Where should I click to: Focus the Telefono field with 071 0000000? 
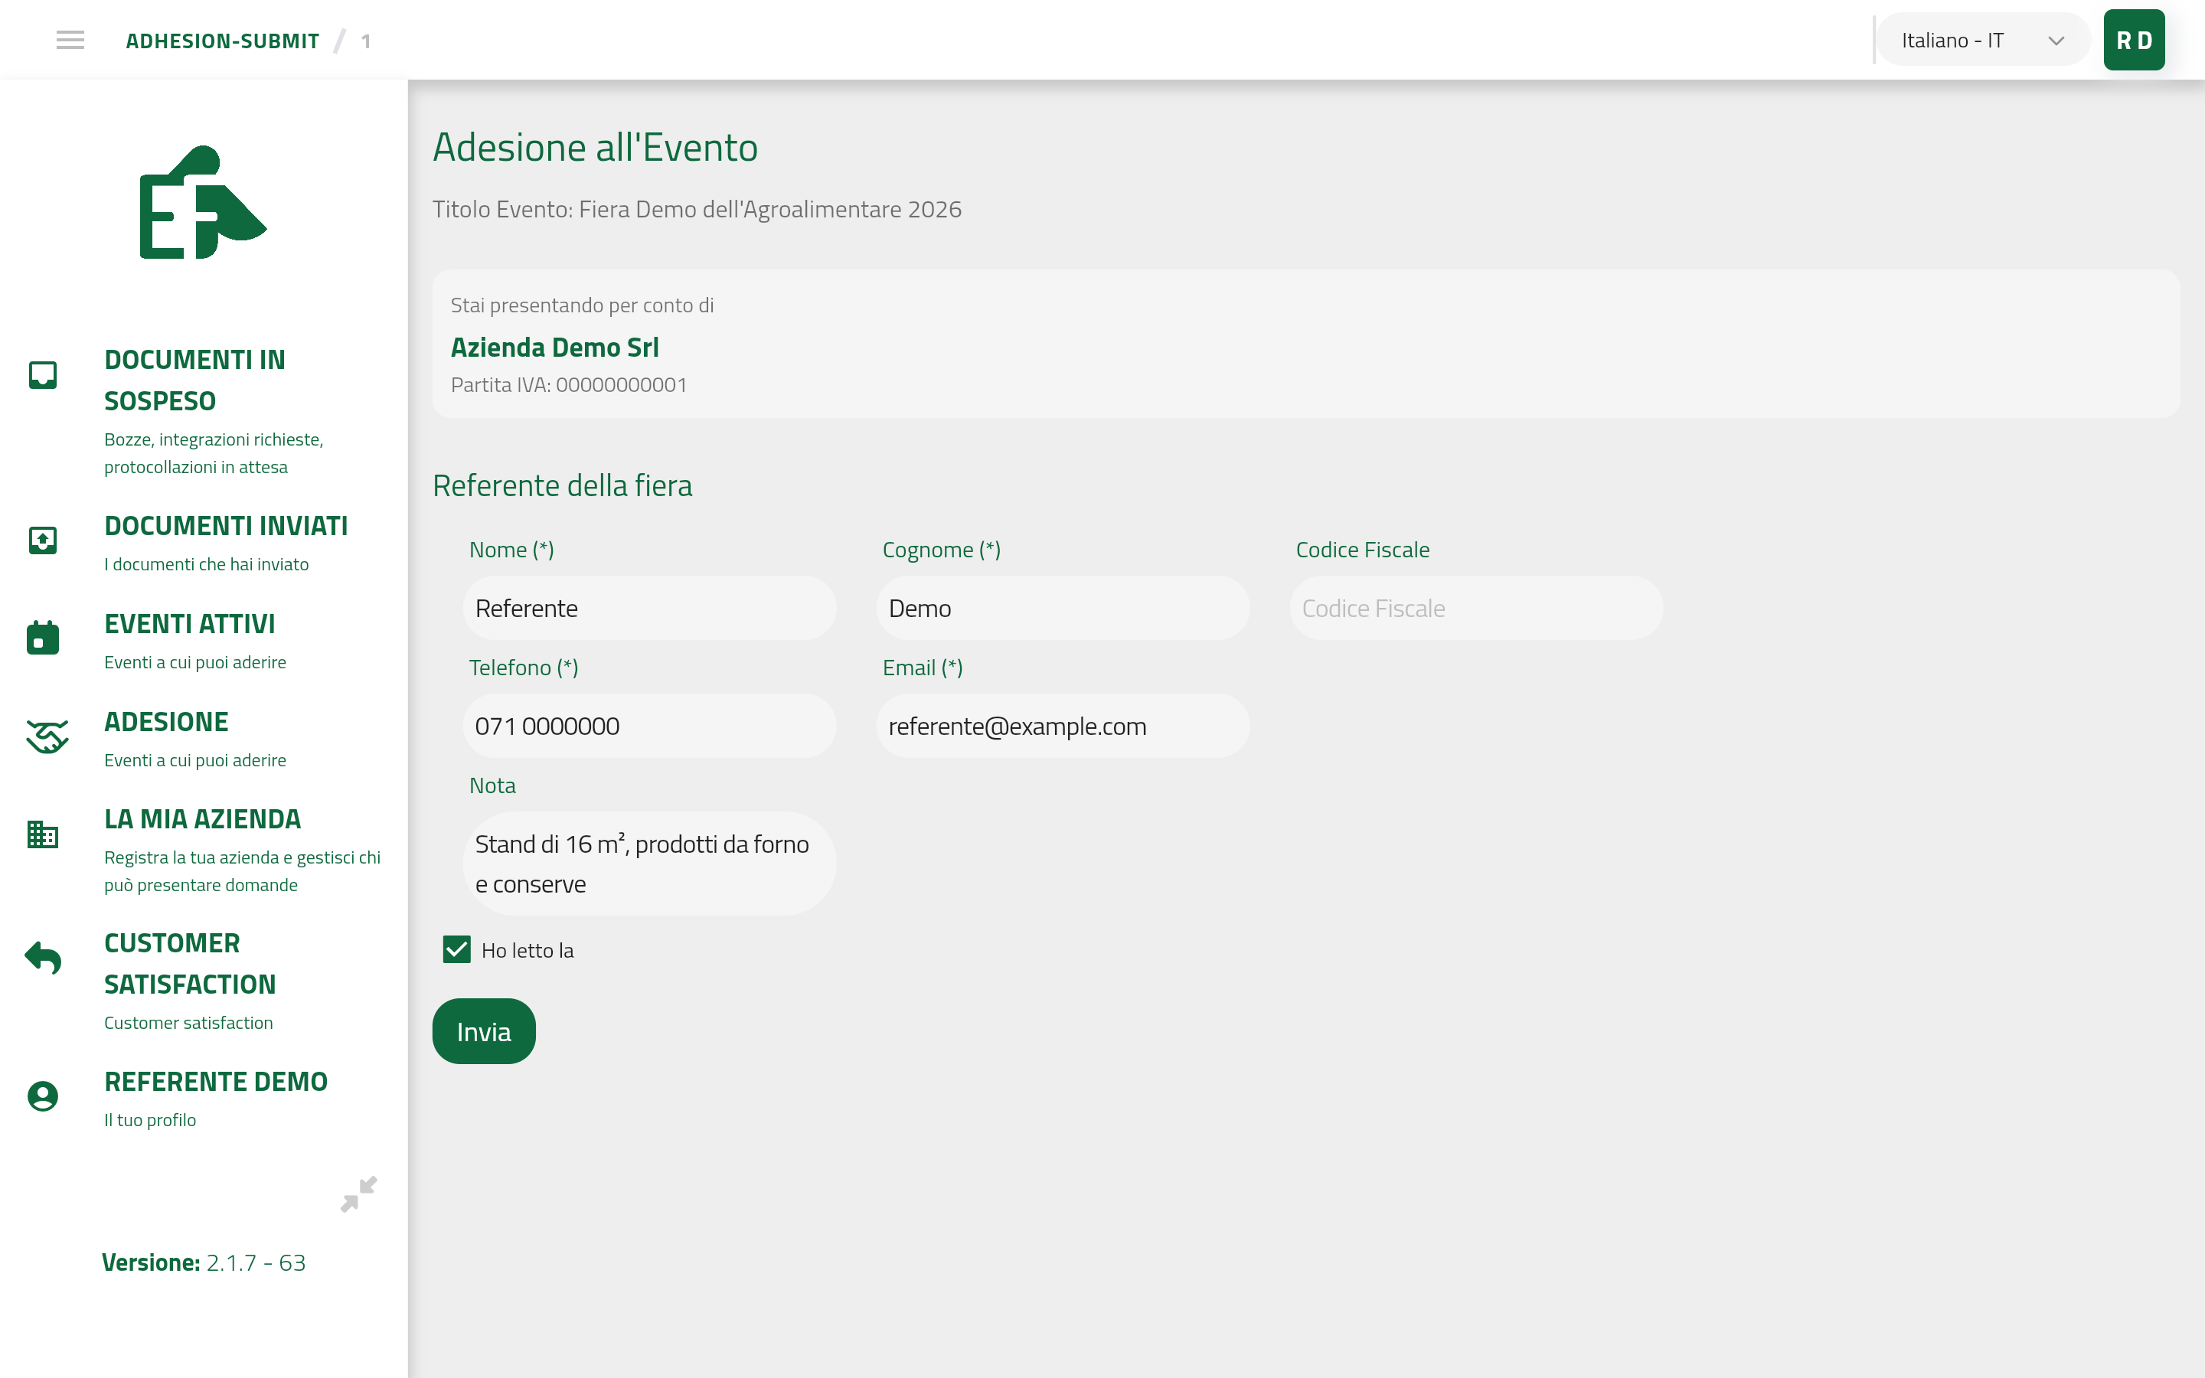pos(650,727)
